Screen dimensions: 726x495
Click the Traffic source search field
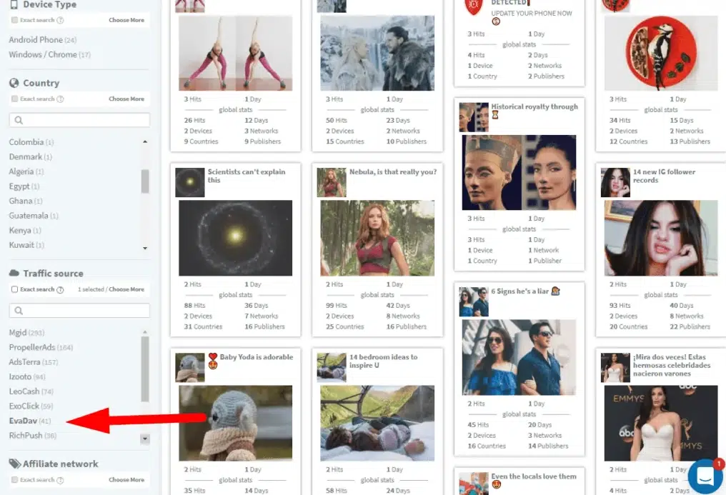coord(79,311)
